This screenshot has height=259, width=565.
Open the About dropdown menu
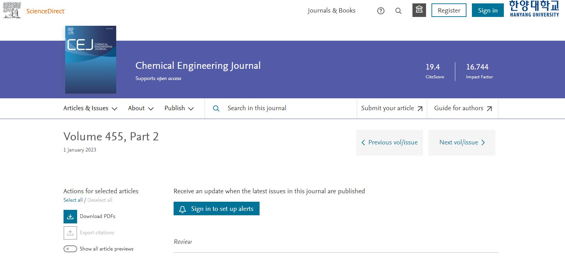141,108
